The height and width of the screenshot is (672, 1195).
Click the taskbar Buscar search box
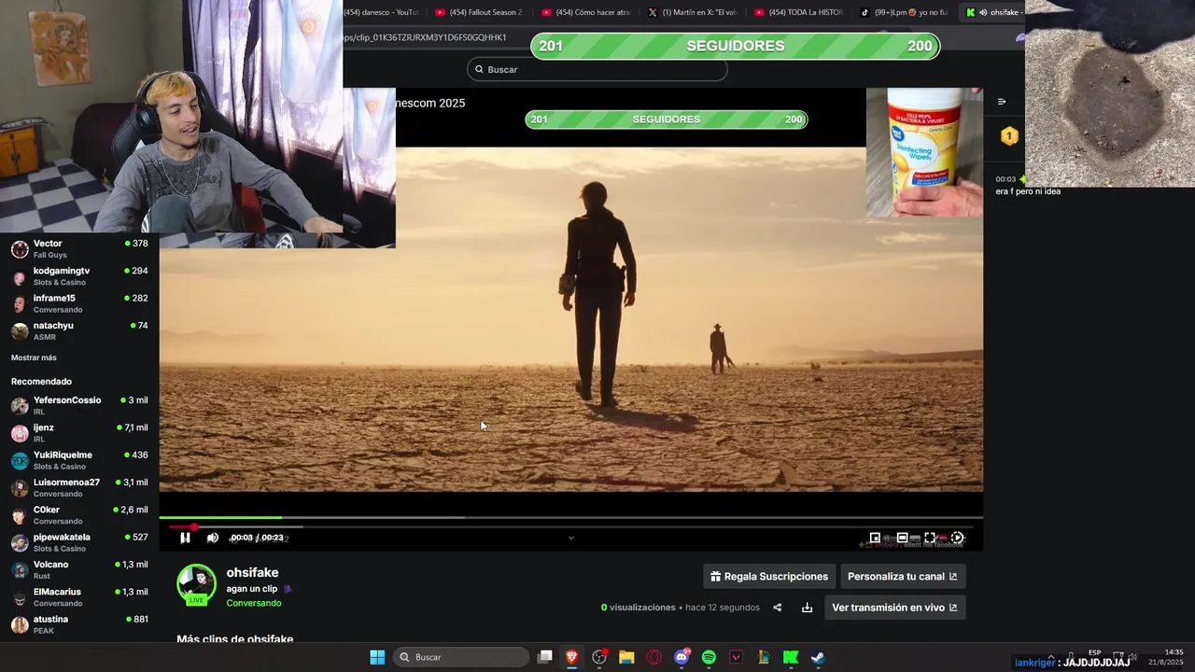pos(461,657)
